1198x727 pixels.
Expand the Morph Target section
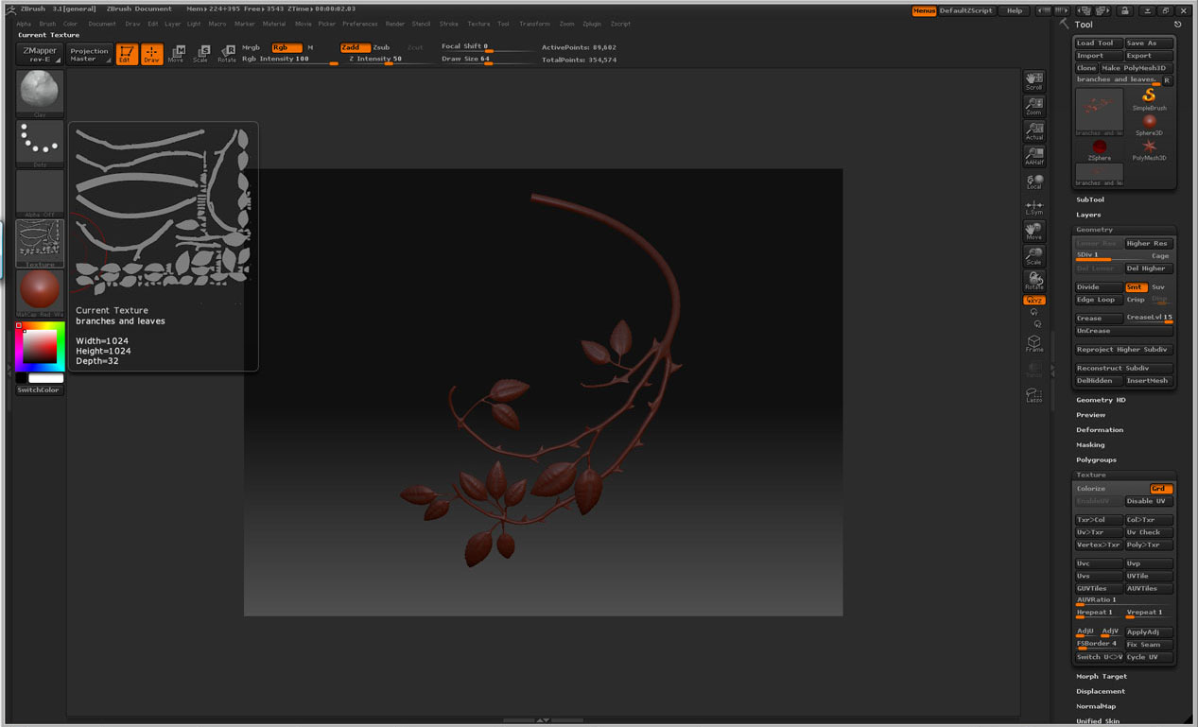1102,677
